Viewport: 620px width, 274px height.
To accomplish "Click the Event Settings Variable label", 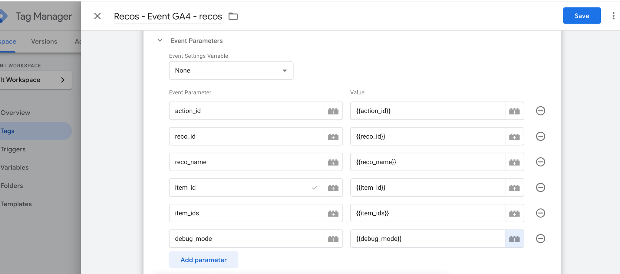I will [199, 56].
